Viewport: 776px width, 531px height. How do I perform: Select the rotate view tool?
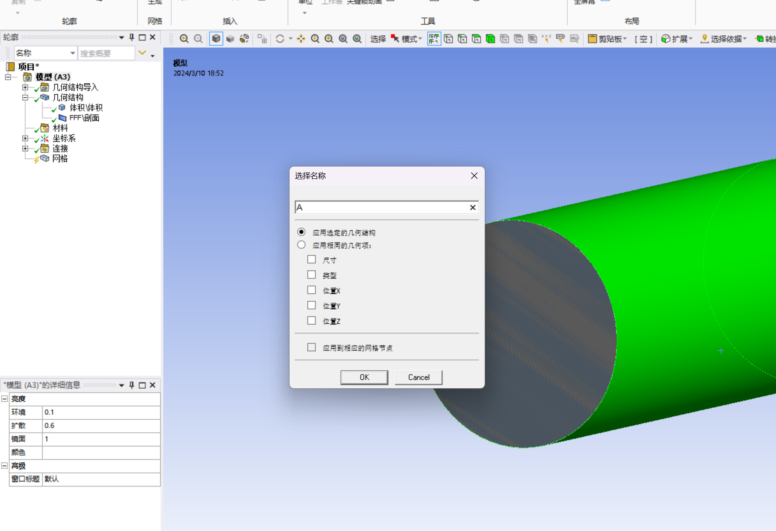tap(280, 39)
